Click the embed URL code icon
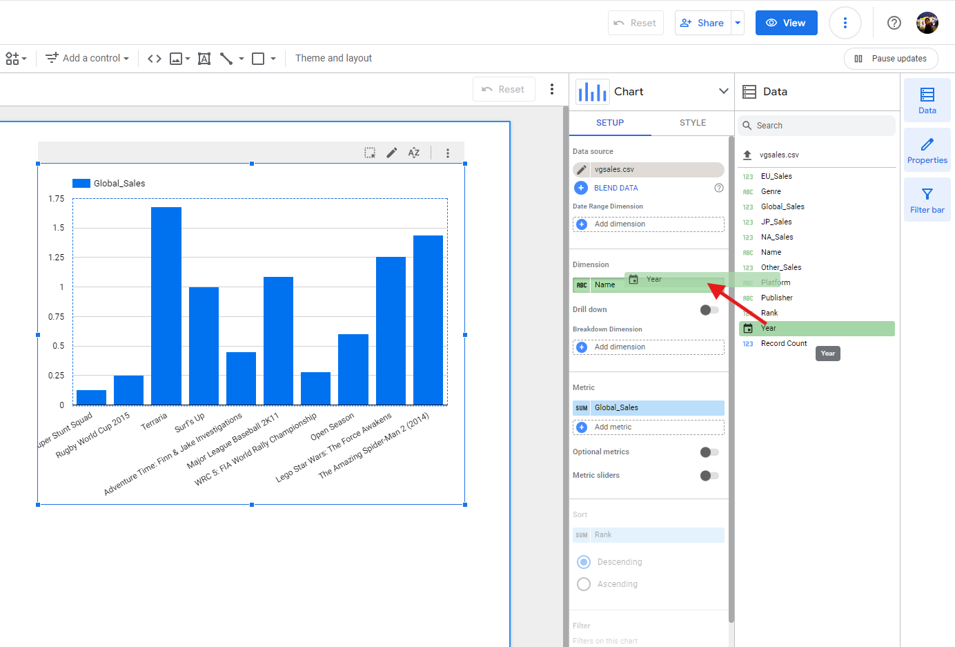955x647 pixels. tap(155, 59)
